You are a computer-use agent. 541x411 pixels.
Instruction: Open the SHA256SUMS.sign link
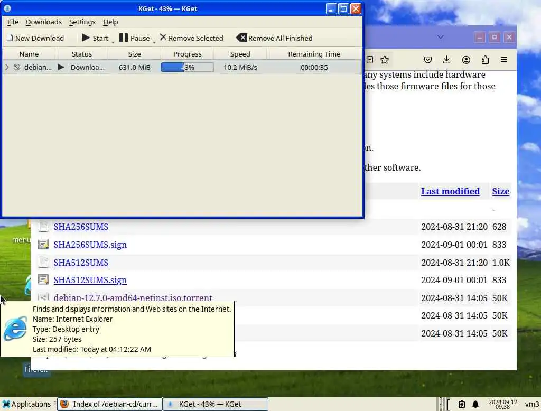pos(90,245)
